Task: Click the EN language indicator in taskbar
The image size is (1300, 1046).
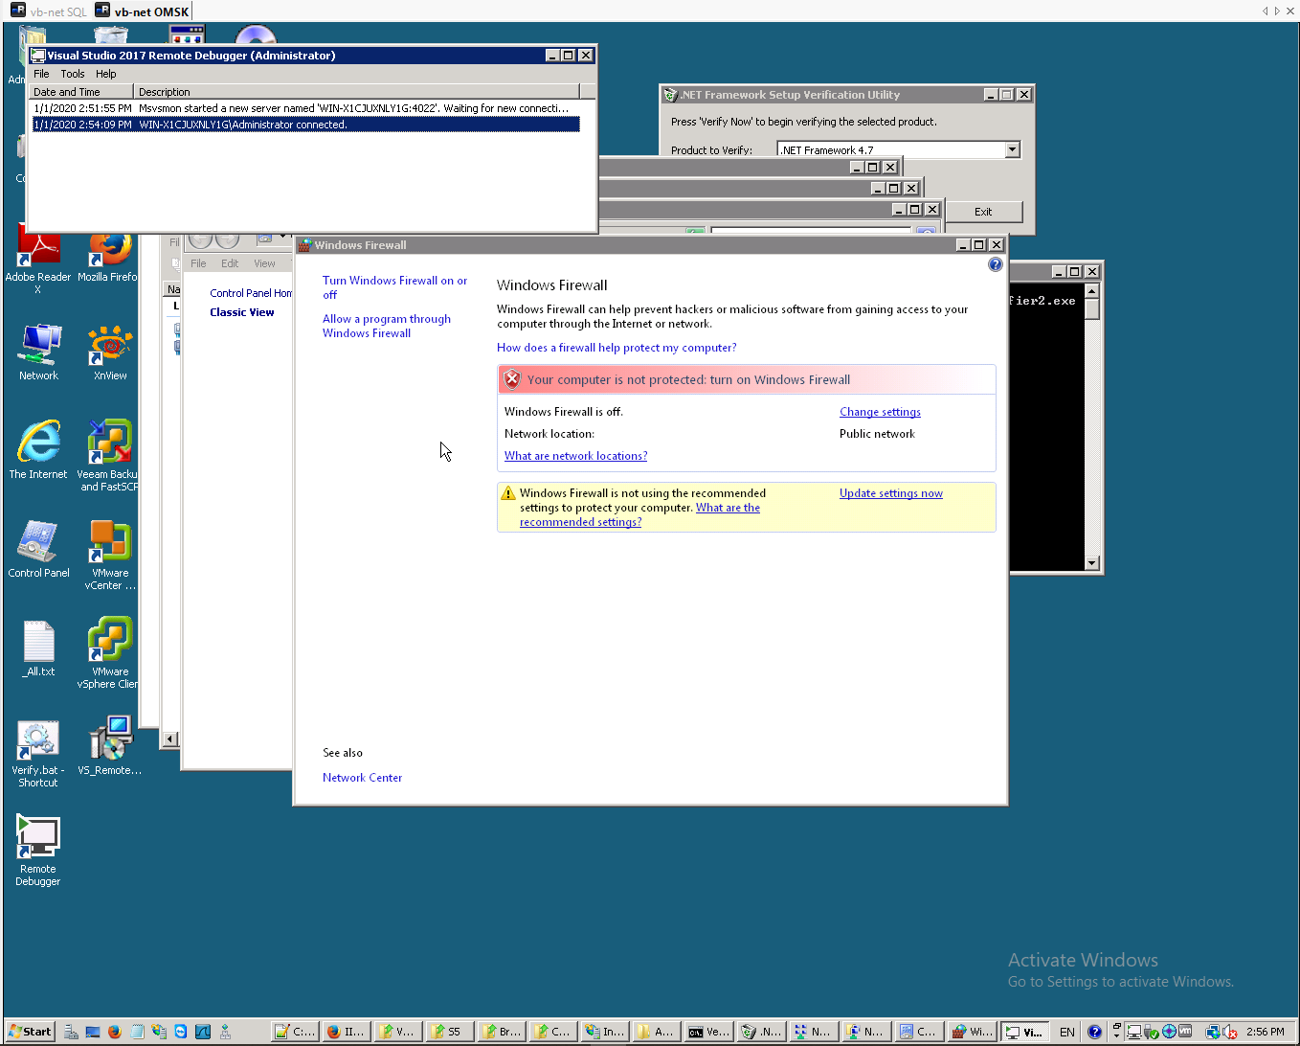Action: (x=1066, y=1032)
